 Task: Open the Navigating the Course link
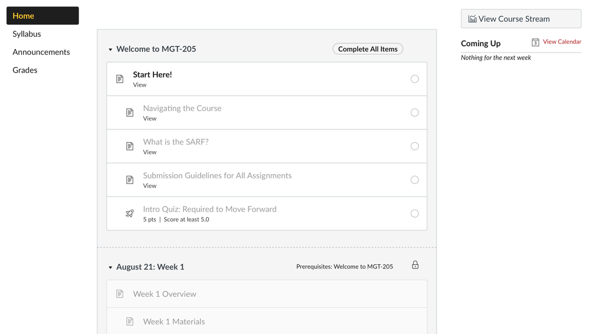click(182, 108)
